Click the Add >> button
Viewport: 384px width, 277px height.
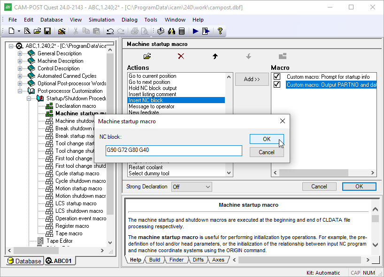(252, 79)
